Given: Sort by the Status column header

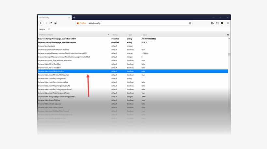Looking at the screenshot, I should pyautogui.click(x=119, y=35).
